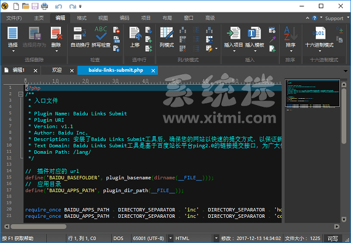Print using the printer icon

44,6
